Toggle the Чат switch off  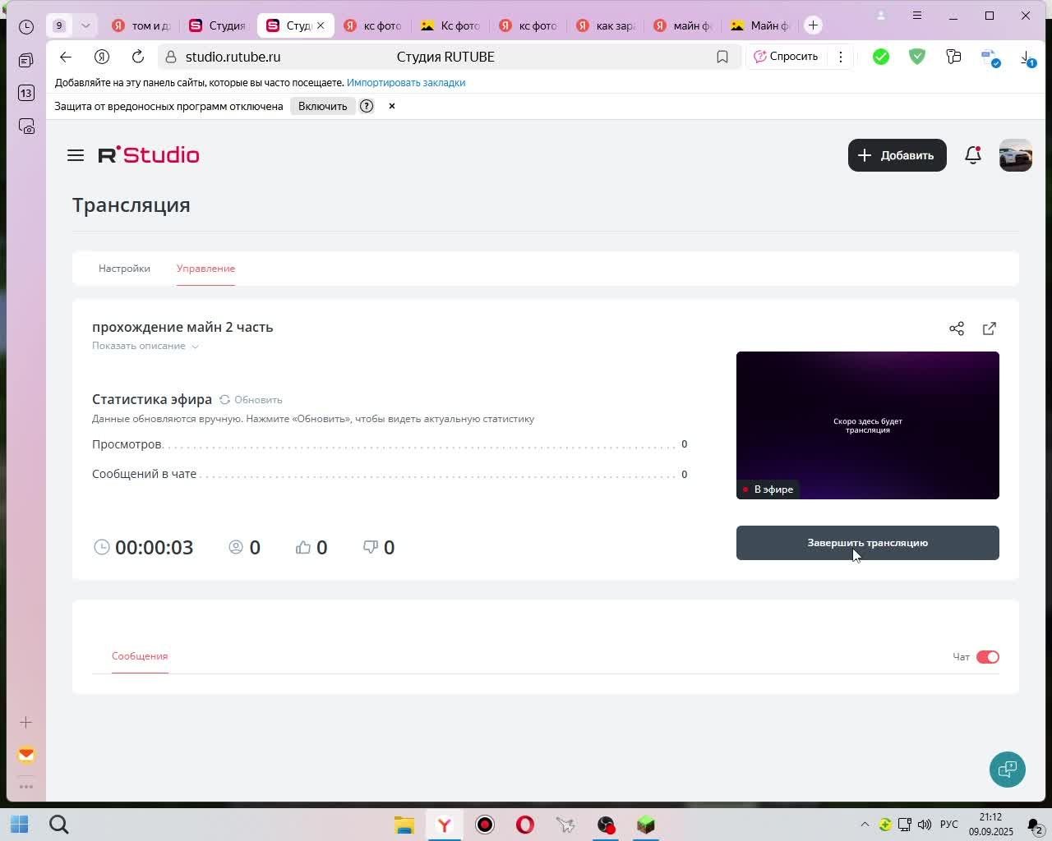(988, 657)
